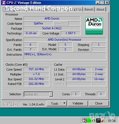Open the Graphics tab
Screen dimensions: 119x124
coord(76,9)
